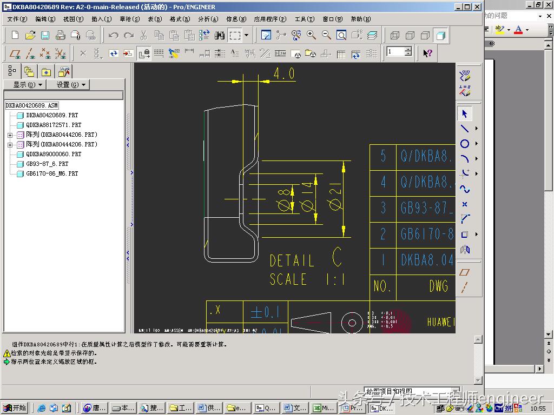The height and width of the screenshot is (415, 554).
Task: Select the Spline curve tool
Action: [464, 189]
